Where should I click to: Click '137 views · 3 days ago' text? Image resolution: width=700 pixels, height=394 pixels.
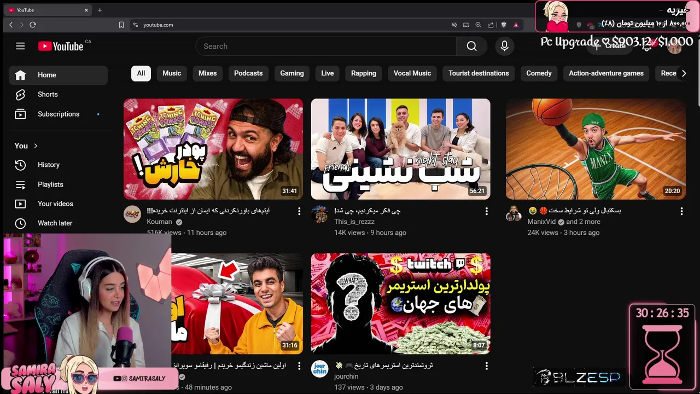point(369,387)
